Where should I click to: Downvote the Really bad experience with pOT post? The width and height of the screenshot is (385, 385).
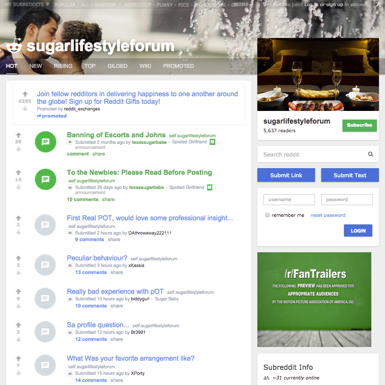[x=18, y=306]
